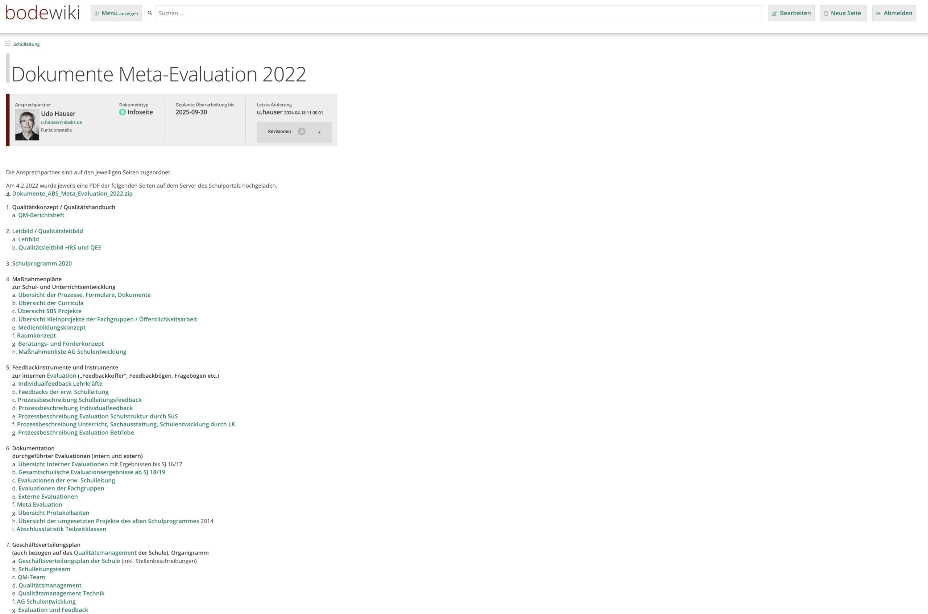Viewport: 928px width, 614px height.
Task: Click Udo Hauser's profile photo
Action: (x=27, y=125)
